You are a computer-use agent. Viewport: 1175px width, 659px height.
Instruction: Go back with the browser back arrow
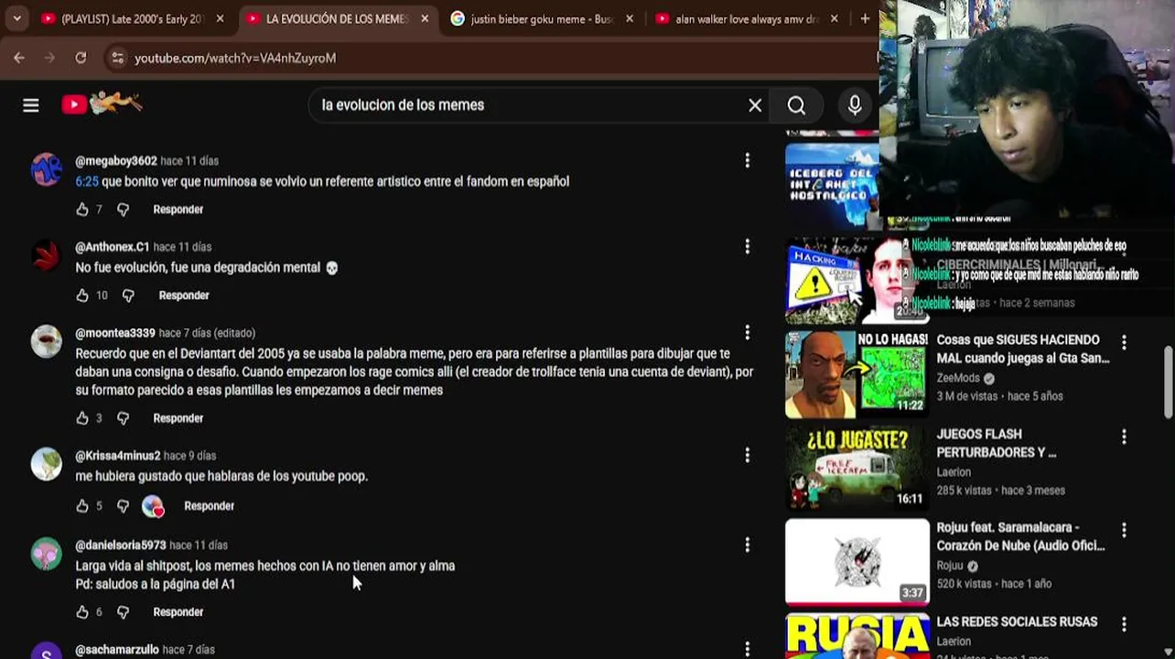19,58
